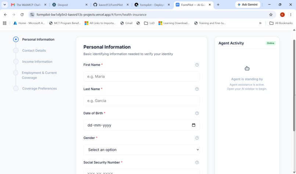Image resolution: width=296 pixels, height=174 pixels.
Task: Select the Personal Information step indicator
Action: tap(16, 39)
